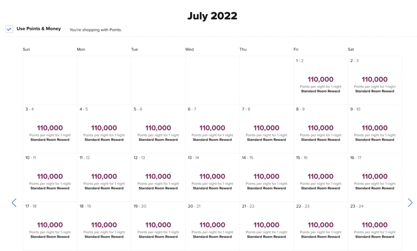Click the July 2022 calendar title
Image resolution: width=417 pixels, height=251 pixels.
(212, 15)
